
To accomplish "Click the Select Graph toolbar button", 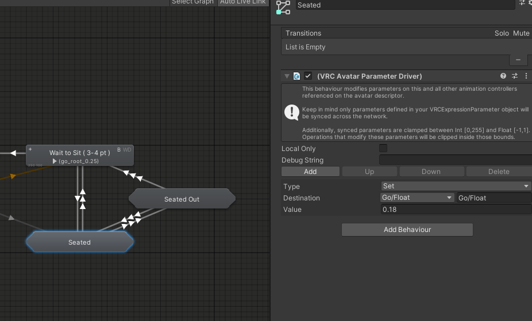I will coord(192,2).
